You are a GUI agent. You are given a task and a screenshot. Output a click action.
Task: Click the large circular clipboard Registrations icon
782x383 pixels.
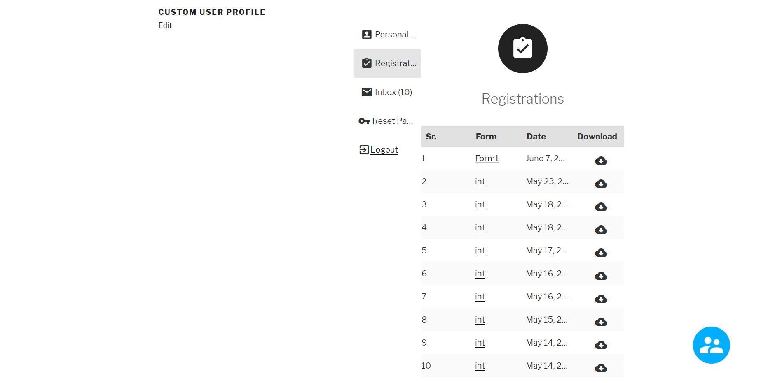pos(522,48)
